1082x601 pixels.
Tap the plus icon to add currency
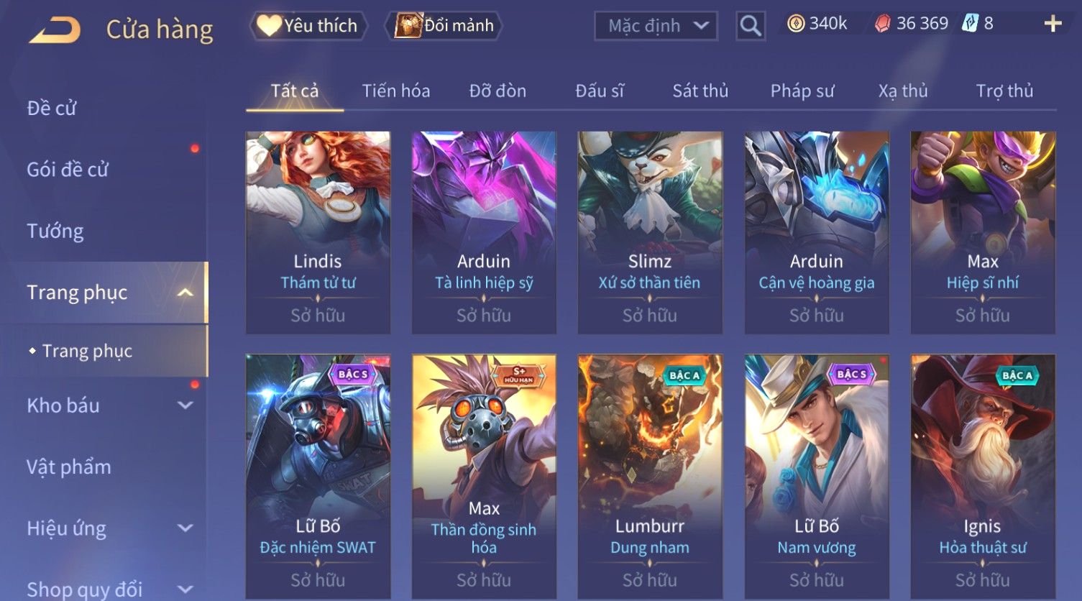pyautogui.click(x=1053, y=24)
